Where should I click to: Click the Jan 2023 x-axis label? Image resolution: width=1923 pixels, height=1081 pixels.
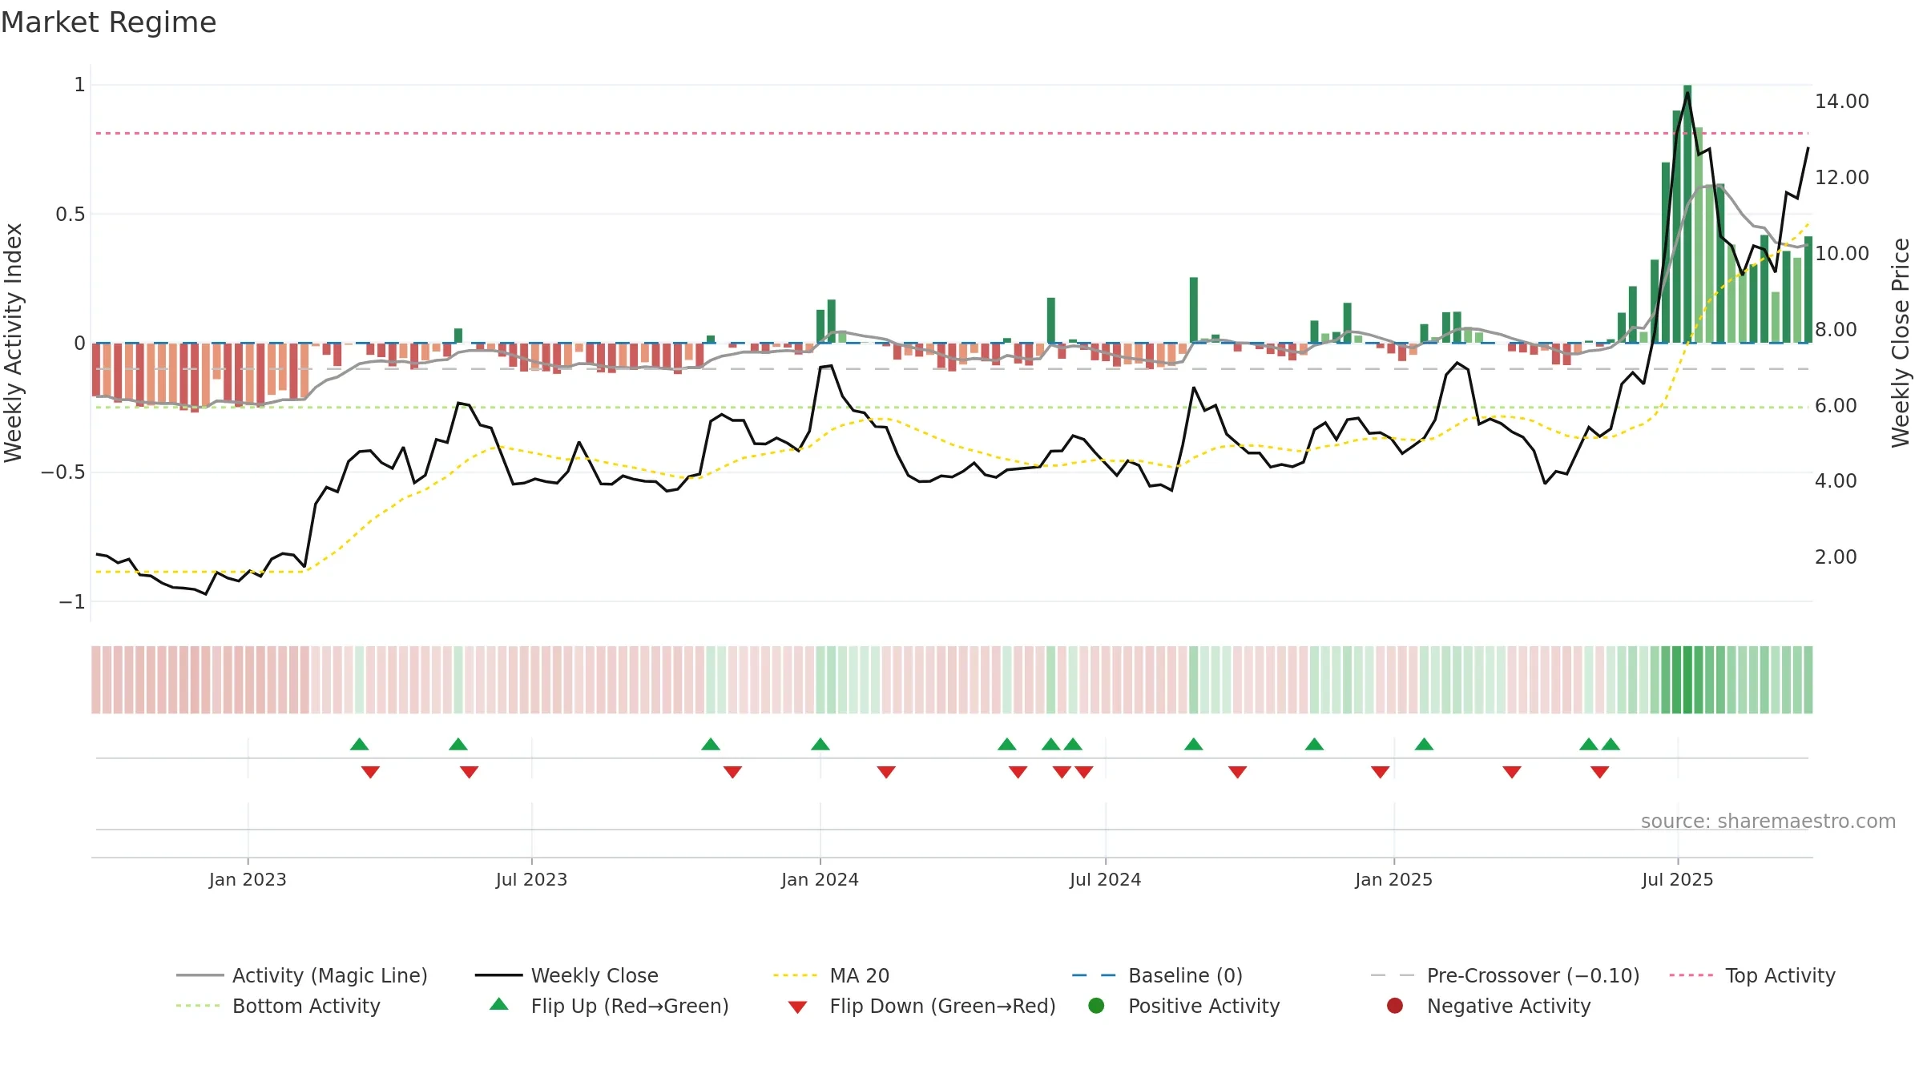(248, 879)
